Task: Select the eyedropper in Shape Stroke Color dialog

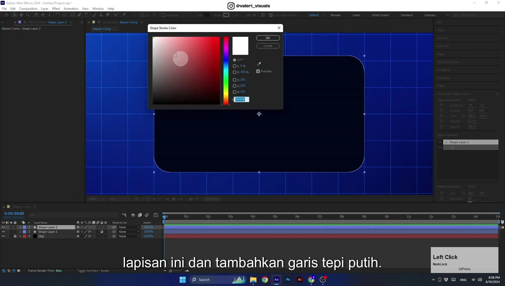Action: (x=259, y=64)
